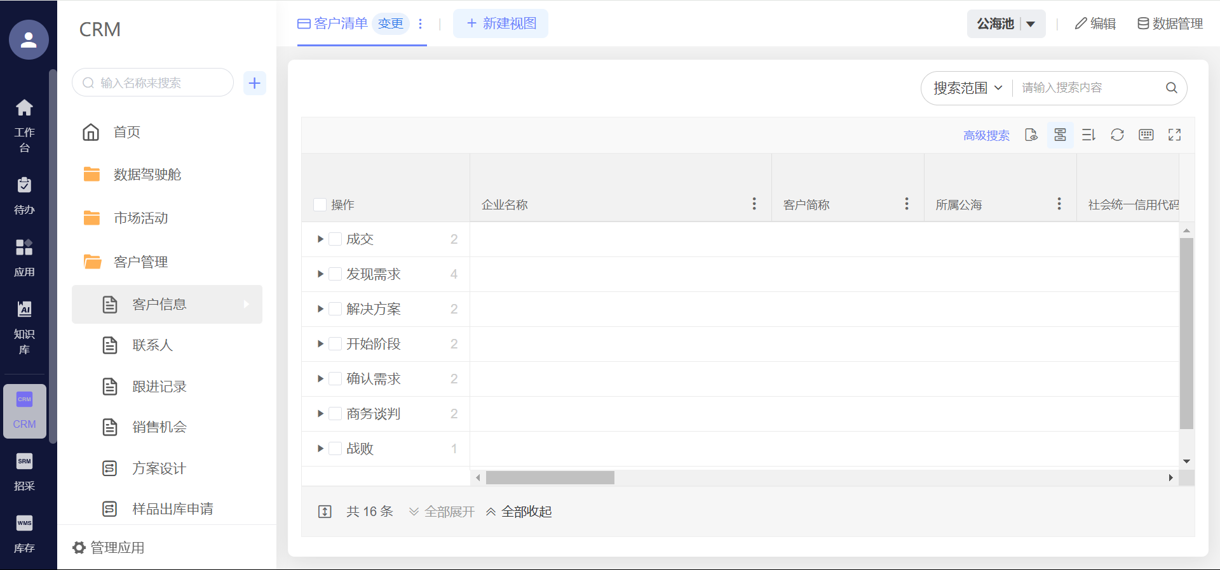Switch to the 客户清单 view tab

click(x=333, y=23)
